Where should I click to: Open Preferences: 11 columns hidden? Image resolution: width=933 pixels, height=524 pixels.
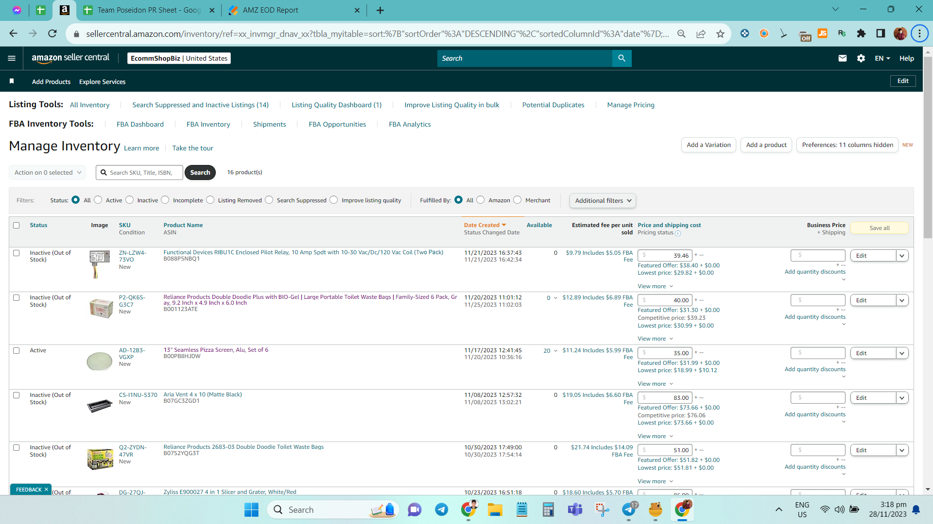[x=847, y=145]
